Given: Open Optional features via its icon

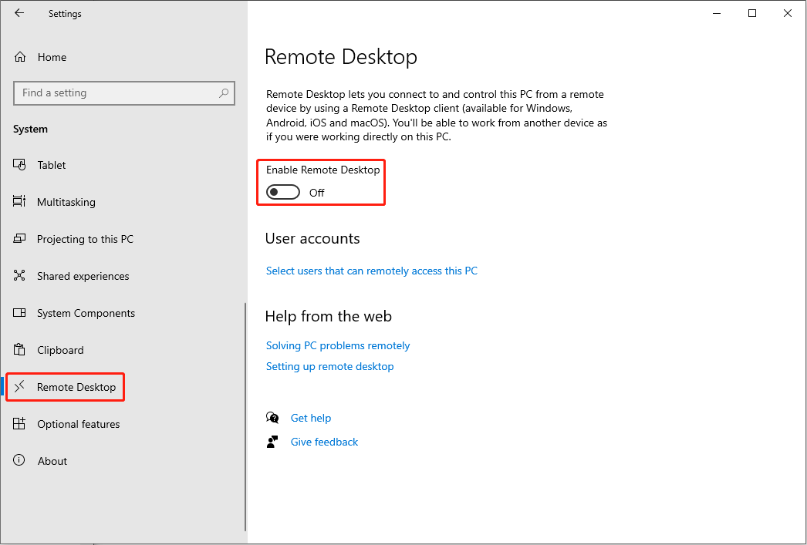Looking at the screenshot, I should point(19,423).
